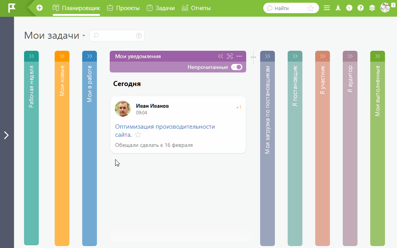Viewport: 397px width, 248px height.
Task: Click the star icon in search box
Action: 311,8
